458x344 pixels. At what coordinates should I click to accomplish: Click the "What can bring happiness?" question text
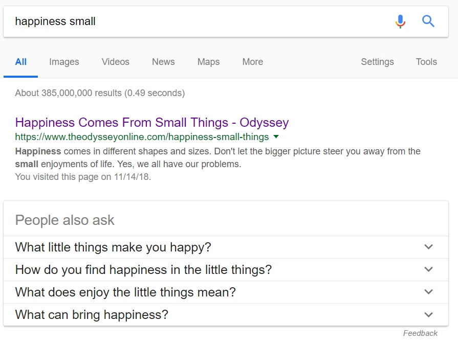point(92,315)
